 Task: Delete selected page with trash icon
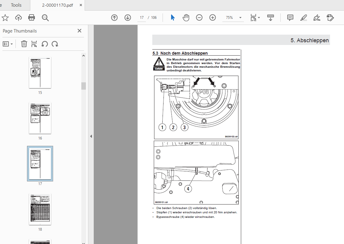click(x=24, y=44)
